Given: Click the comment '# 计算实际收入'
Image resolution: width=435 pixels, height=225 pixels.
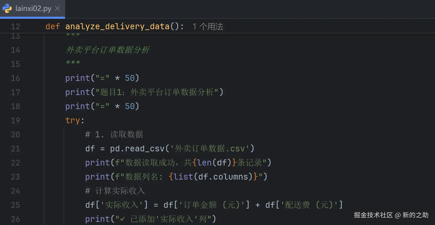Looking at the screenshot, I should (115, 191).
